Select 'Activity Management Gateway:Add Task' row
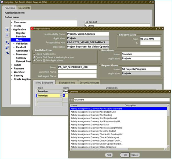This screenshot has height=159, width=172. 118,124
